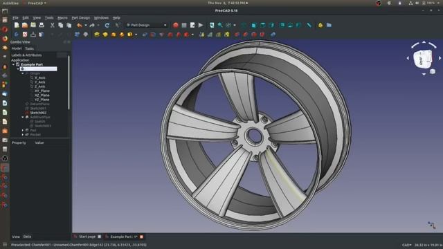This screenshot has height=249, width=443.
Task: Open the draw style dropdown arrow
Action: pos(235,25)
